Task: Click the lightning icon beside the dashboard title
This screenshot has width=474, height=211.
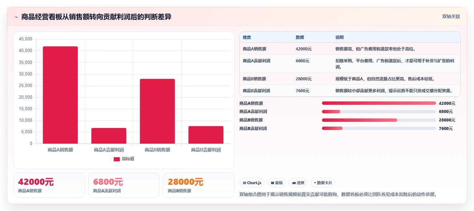Action: 16,17
